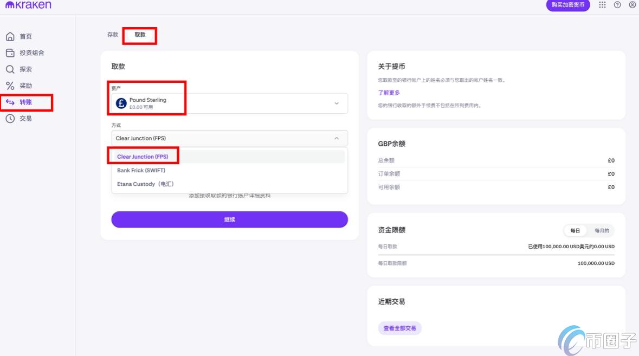
Task: Select the 取款 withdrawal tab
Action: pyautogui.click(x=139, y=34)
